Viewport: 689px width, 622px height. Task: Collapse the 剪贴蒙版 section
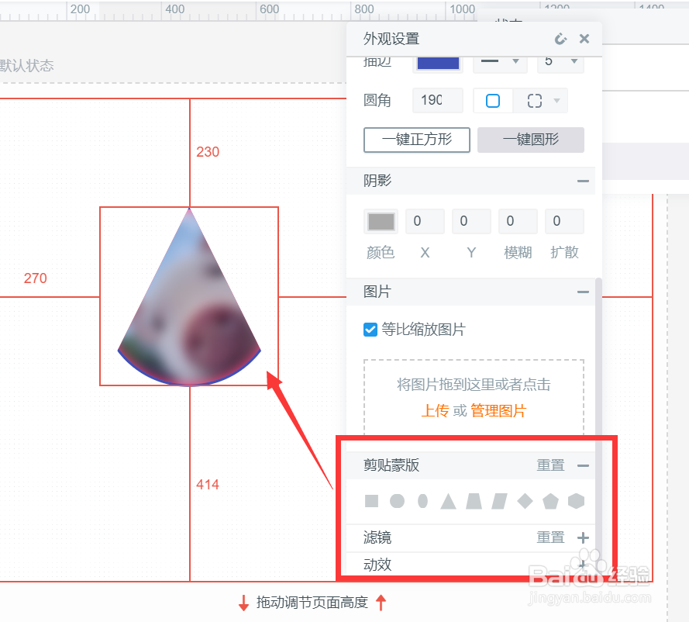click(583, 465)
